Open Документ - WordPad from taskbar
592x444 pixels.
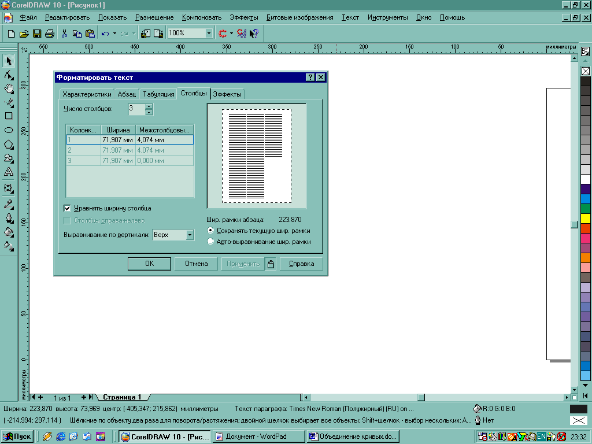pyautogui.click(x=259, y=436)
